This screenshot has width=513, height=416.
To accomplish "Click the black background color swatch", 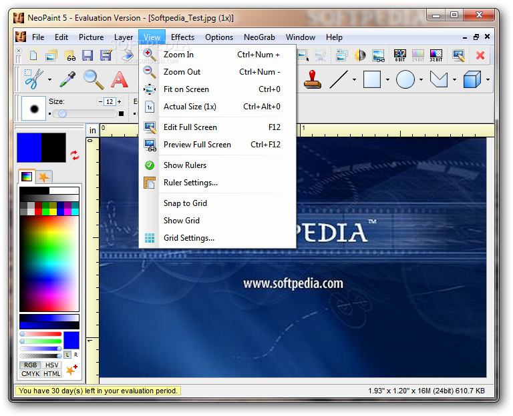I will [53, 147].
